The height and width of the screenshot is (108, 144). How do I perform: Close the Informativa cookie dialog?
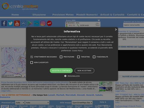(116, 30)
